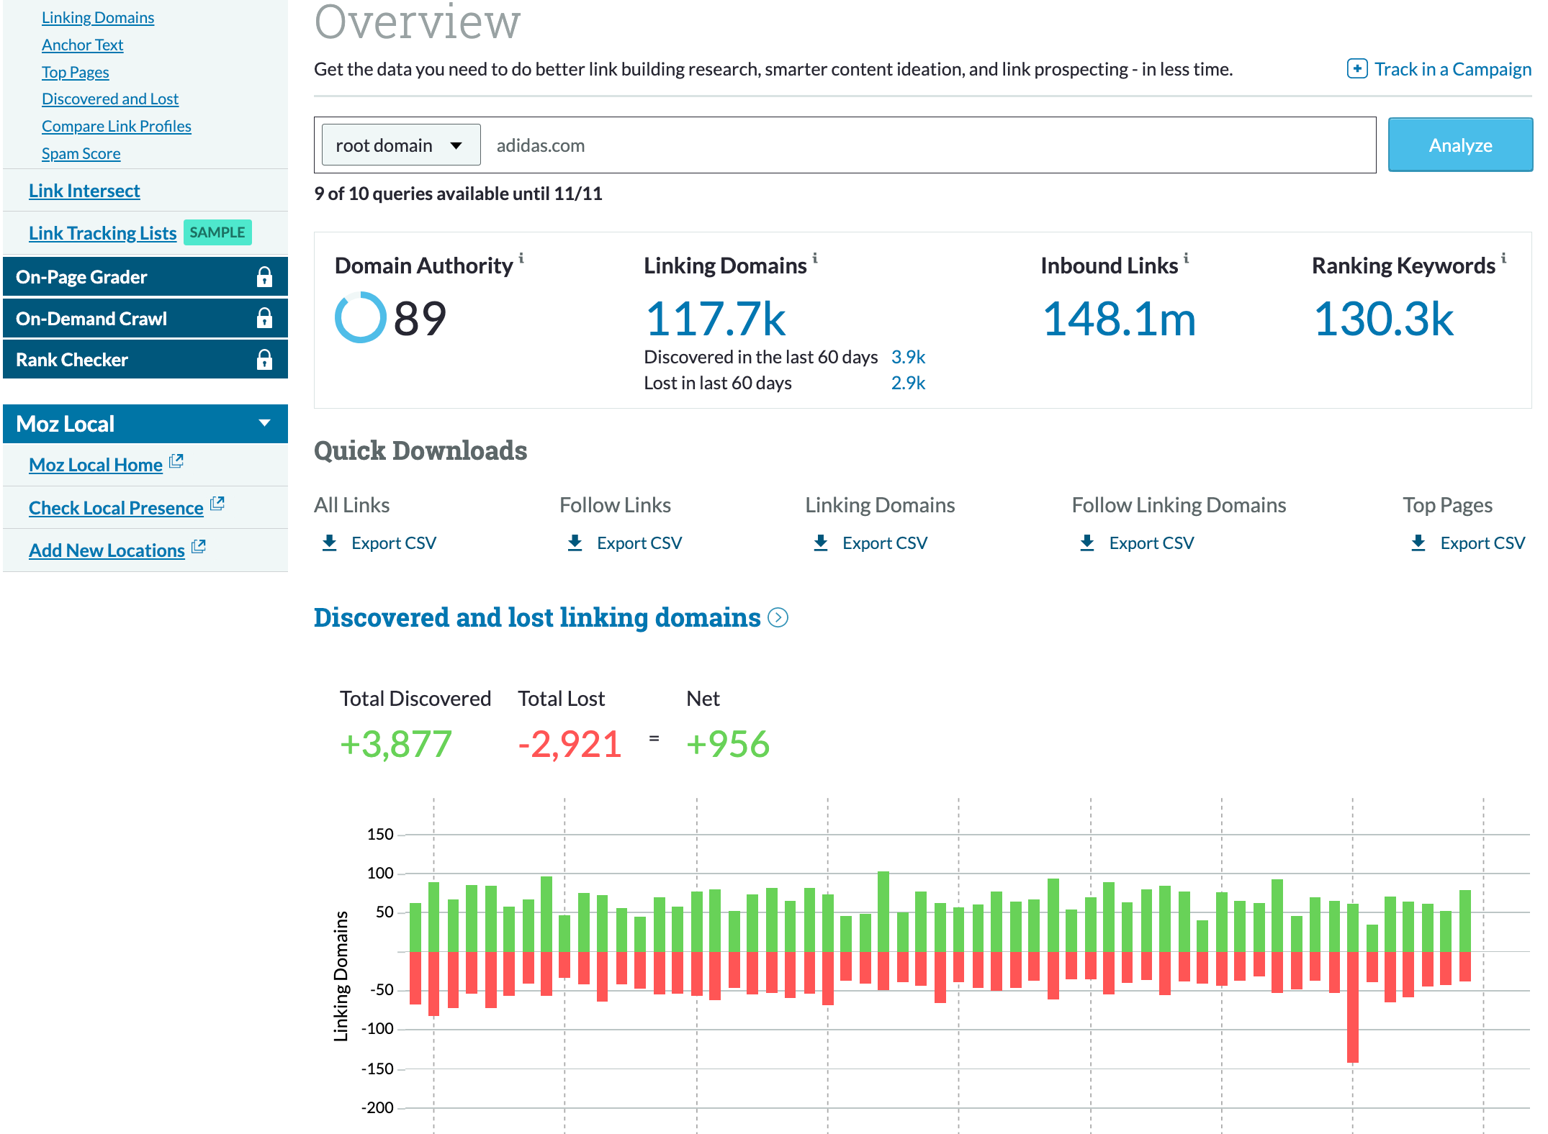1548x1134 pixels.
Task: Click the Inbound Links info icon
Action: click(1186, 258)
